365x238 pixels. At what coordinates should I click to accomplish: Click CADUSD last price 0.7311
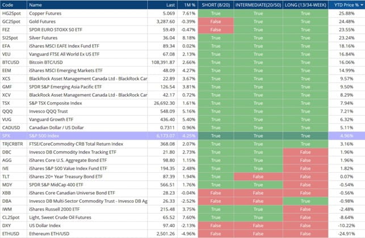pyautogui.click(x=167, y=127)
